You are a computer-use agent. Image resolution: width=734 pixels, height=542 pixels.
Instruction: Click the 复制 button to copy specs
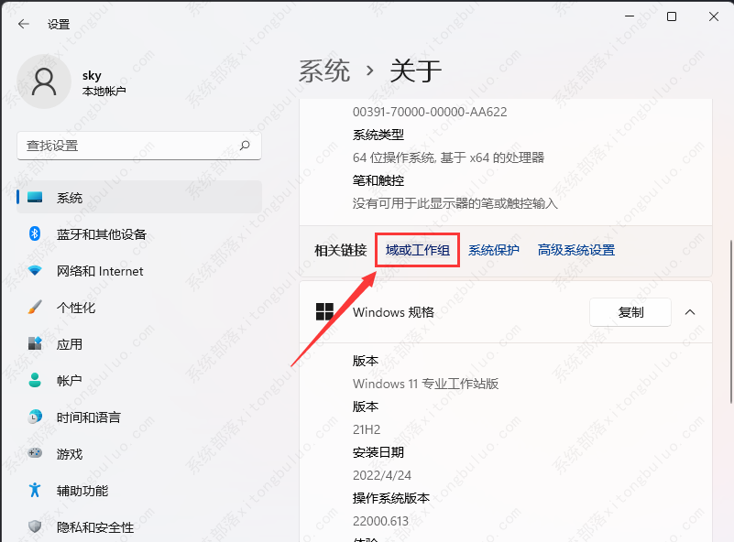tap(630, 312)
